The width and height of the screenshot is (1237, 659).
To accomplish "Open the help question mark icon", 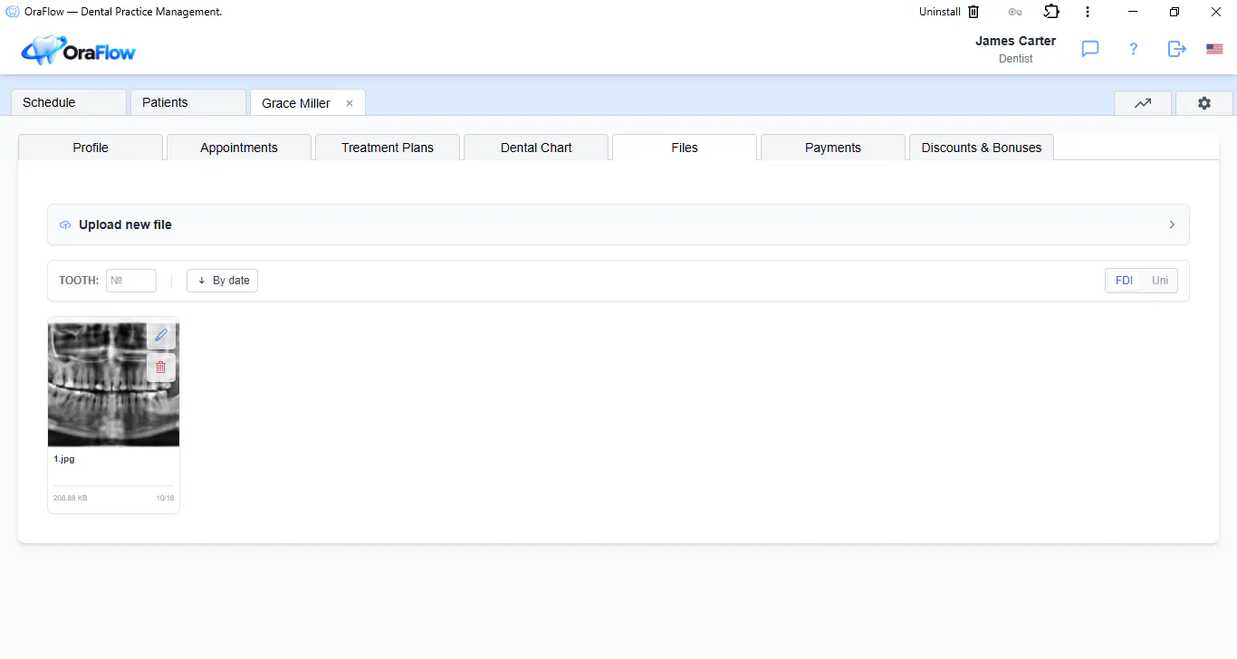I will (1133, 49).
